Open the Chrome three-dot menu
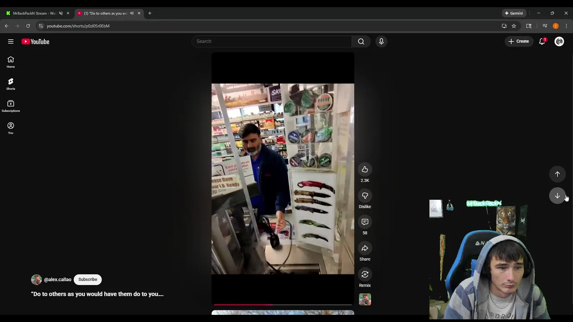The height and width of the screenshot is (322, 573). (566, 26)
